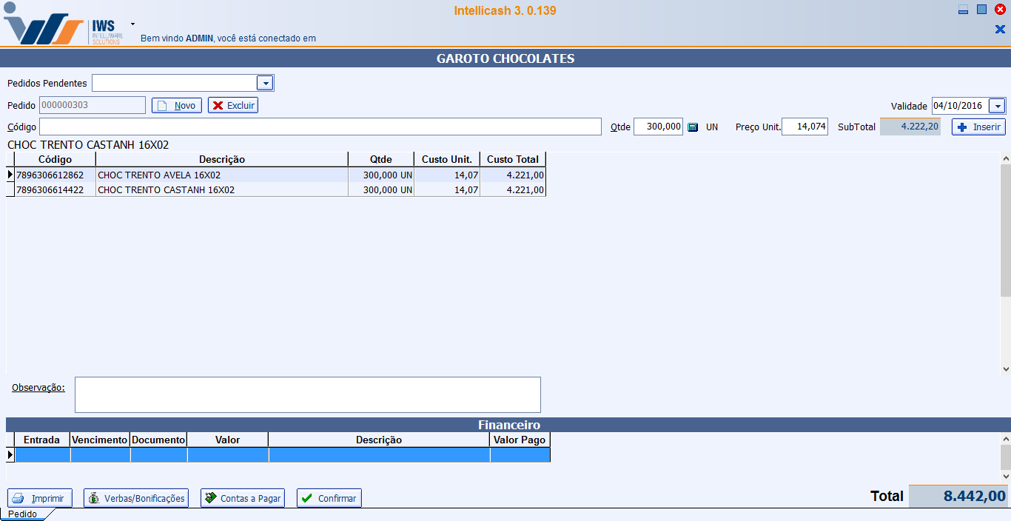Image resolution: width=1011 pixels, height=521 pixels.
Task: Click the Entrada column header in Financeiro
Action: [x=42, y=440]
